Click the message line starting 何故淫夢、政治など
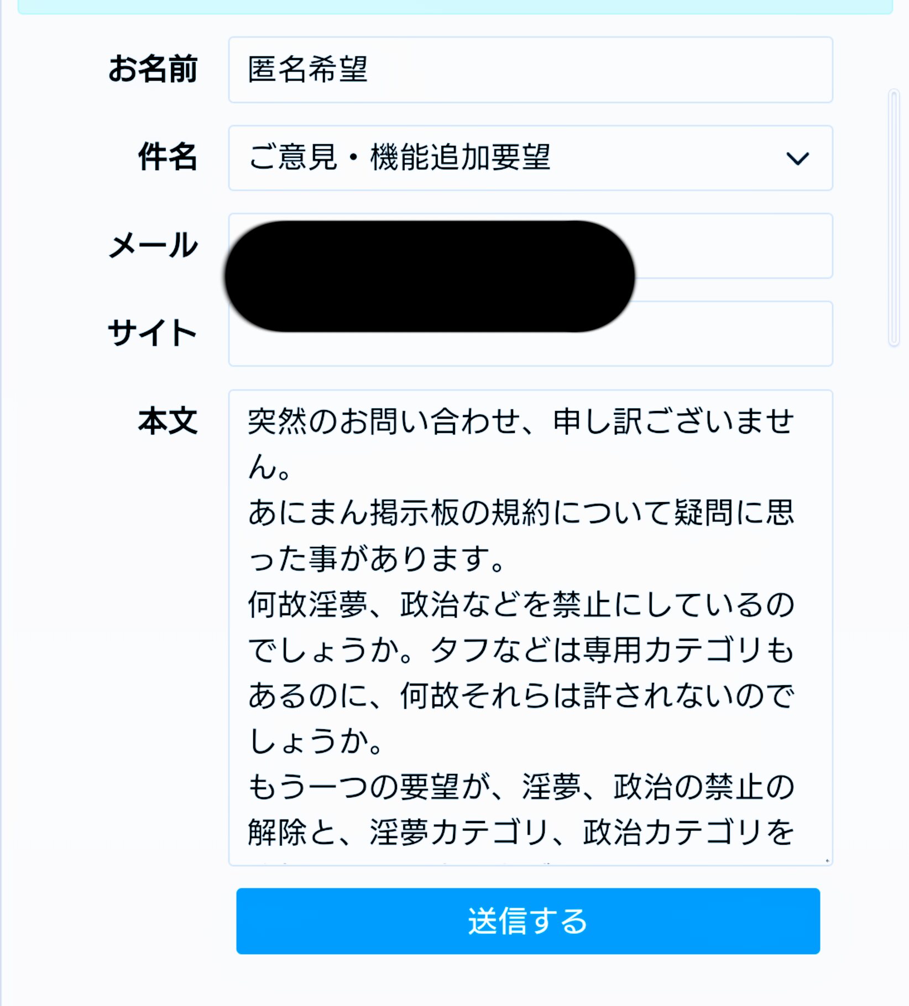Image resolution: width=909 pixels, height=1006 pixels. point(520,604)
